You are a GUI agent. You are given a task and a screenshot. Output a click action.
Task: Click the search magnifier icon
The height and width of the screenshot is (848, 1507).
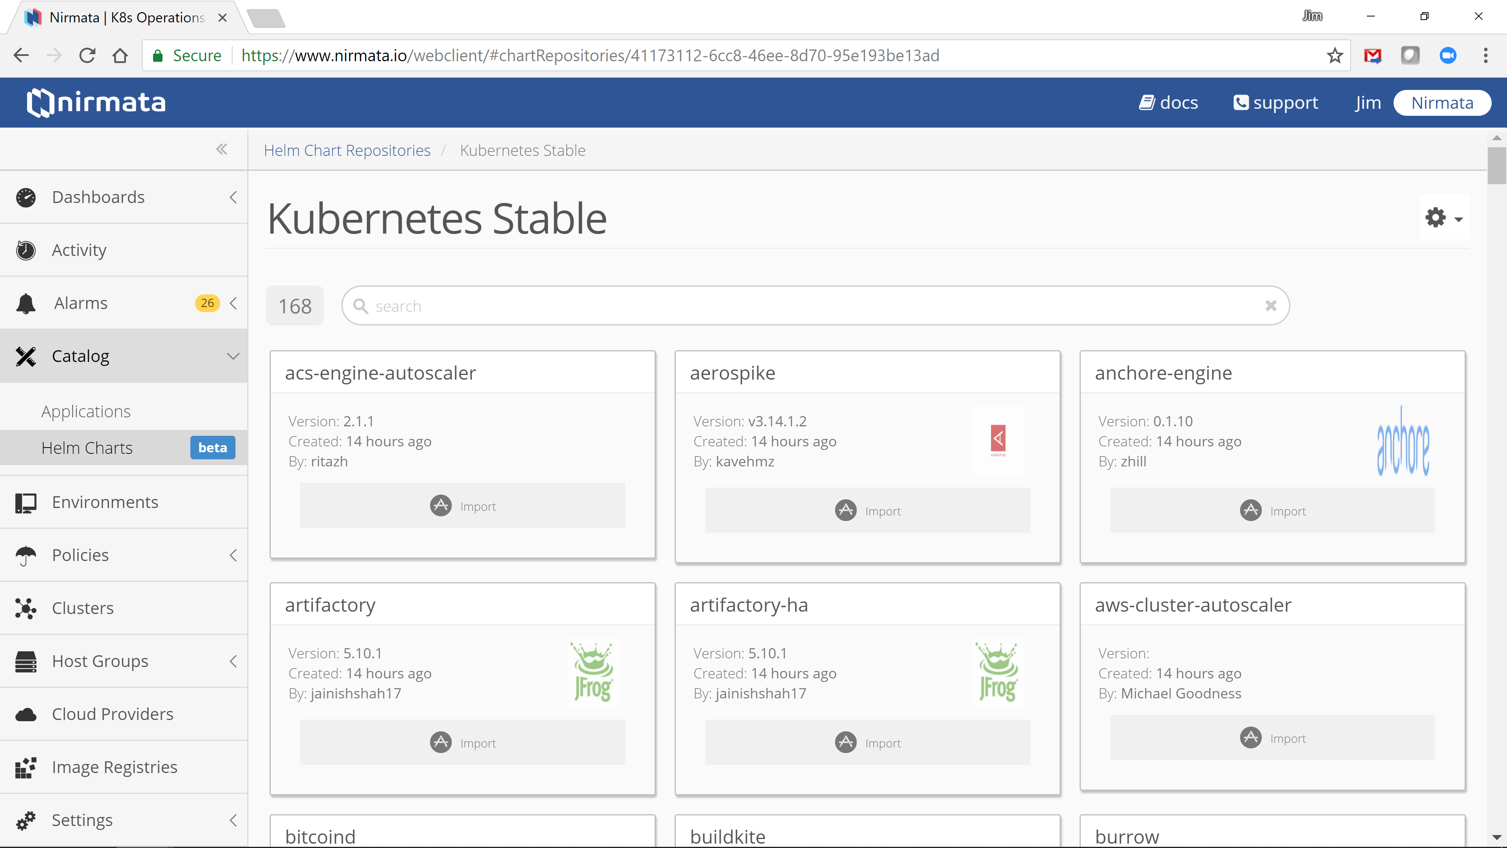tap(360, 306)
